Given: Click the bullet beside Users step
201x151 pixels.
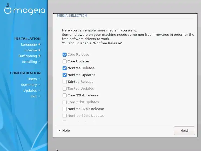Looking at the screenshot, I should click(x=39, y=79).
